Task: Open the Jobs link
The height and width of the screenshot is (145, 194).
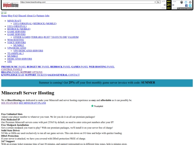Action: tap(47, 16)
